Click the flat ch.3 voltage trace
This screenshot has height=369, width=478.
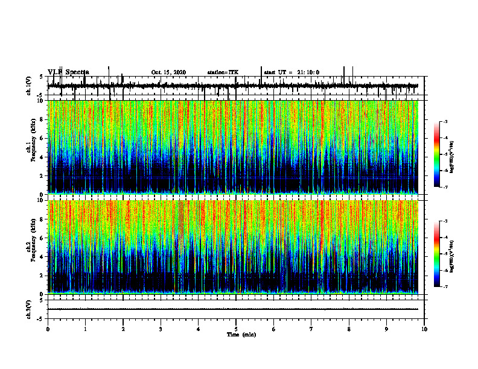tap(233, 309)
